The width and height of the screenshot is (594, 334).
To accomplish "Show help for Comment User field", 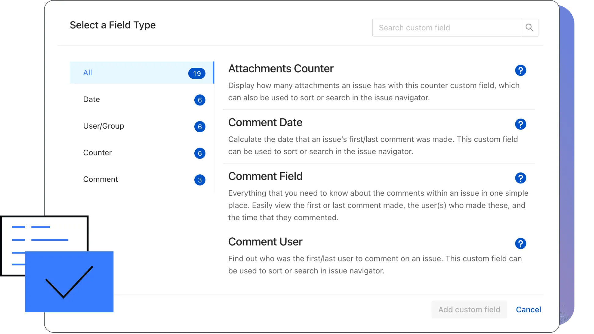I will point(520,243).
